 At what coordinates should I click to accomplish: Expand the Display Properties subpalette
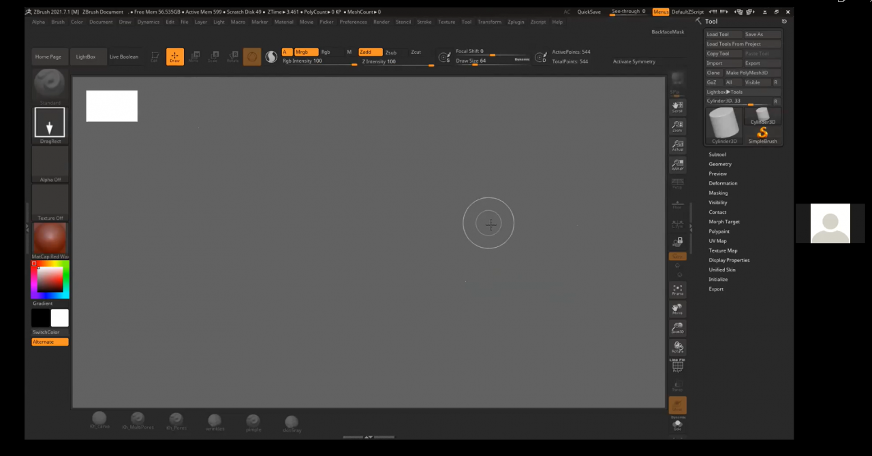(x=729, y=260)
